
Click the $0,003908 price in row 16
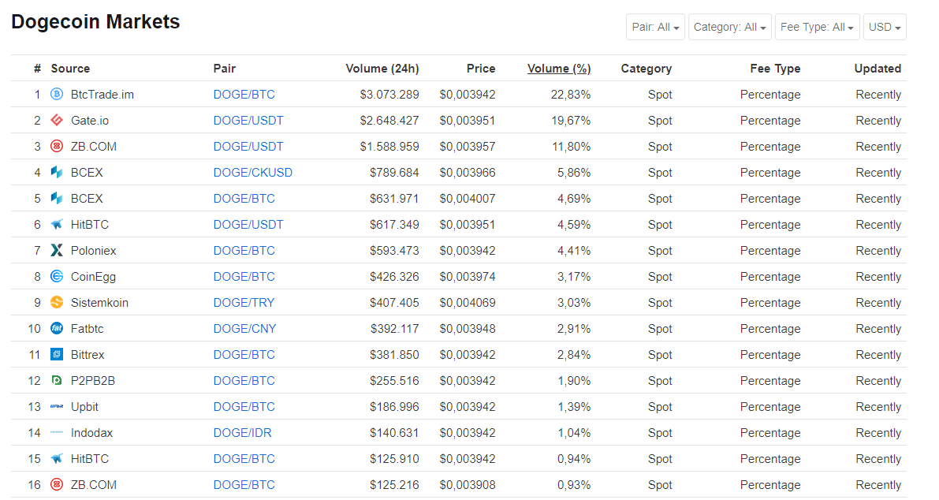pyautogui.click(x=467, y=485)
